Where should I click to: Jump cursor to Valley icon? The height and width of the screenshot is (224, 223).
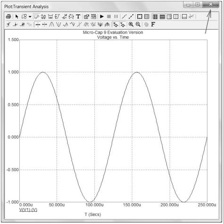tap(58, 24)
